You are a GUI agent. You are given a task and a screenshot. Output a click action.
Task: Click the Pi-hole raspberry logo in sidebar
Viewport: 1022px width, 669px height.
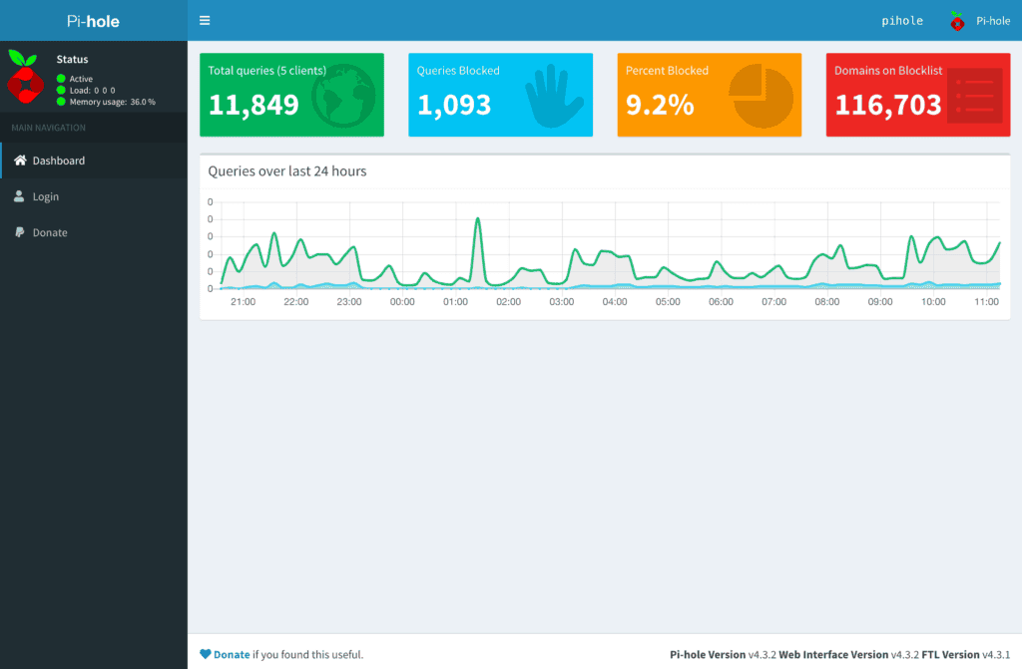(25, 77)
